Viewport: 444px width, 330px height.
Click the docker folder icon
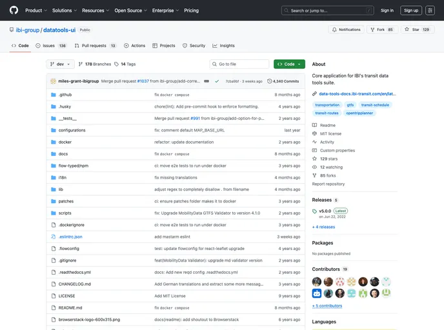click(x=53, y=142)
